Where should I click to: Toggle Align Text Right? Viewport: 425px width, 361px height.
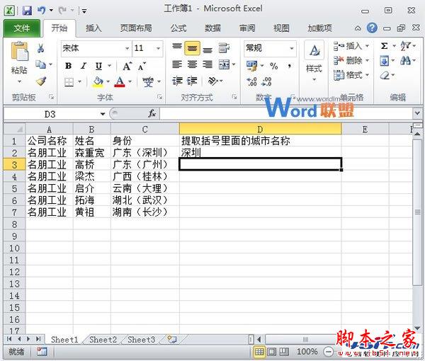click(208, 64)
